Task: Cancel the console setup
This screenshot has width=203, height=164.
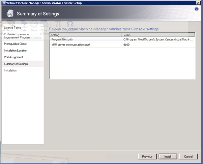Action: tap(188, 157)
